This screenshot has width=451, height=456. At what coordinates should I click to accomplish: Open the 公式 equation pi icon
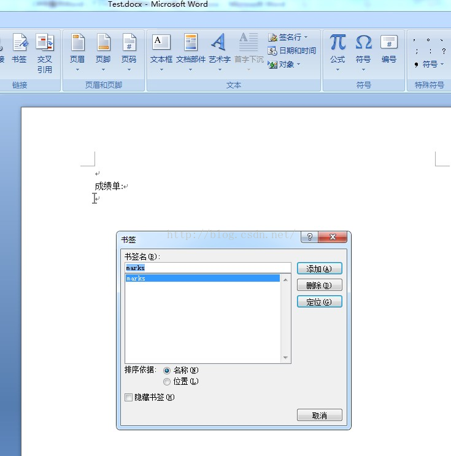(337, 48)
